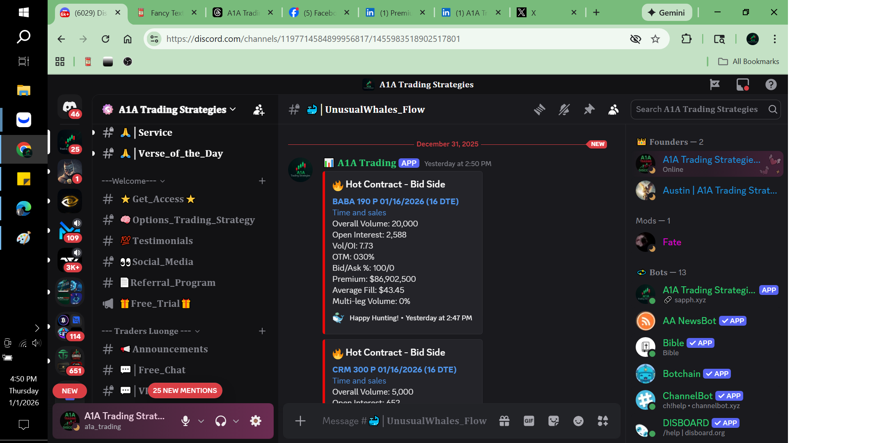
Task: Invite people to A1A Trading Strategies server
Action: tap(259, 110)
